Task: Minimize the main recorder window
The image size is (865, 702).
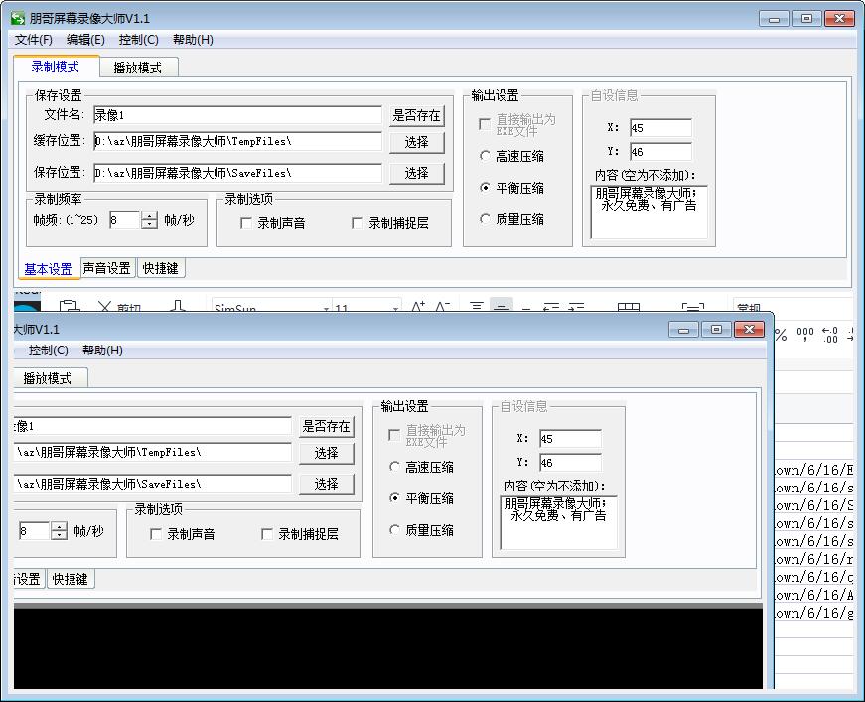Action: pyautogui.click(x=774, y=19)
